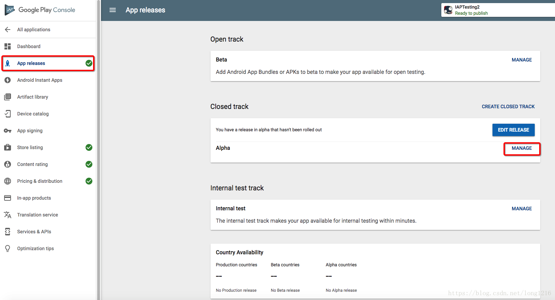Click the Internal test track heading
555x300 pixels.
(237, 188)
